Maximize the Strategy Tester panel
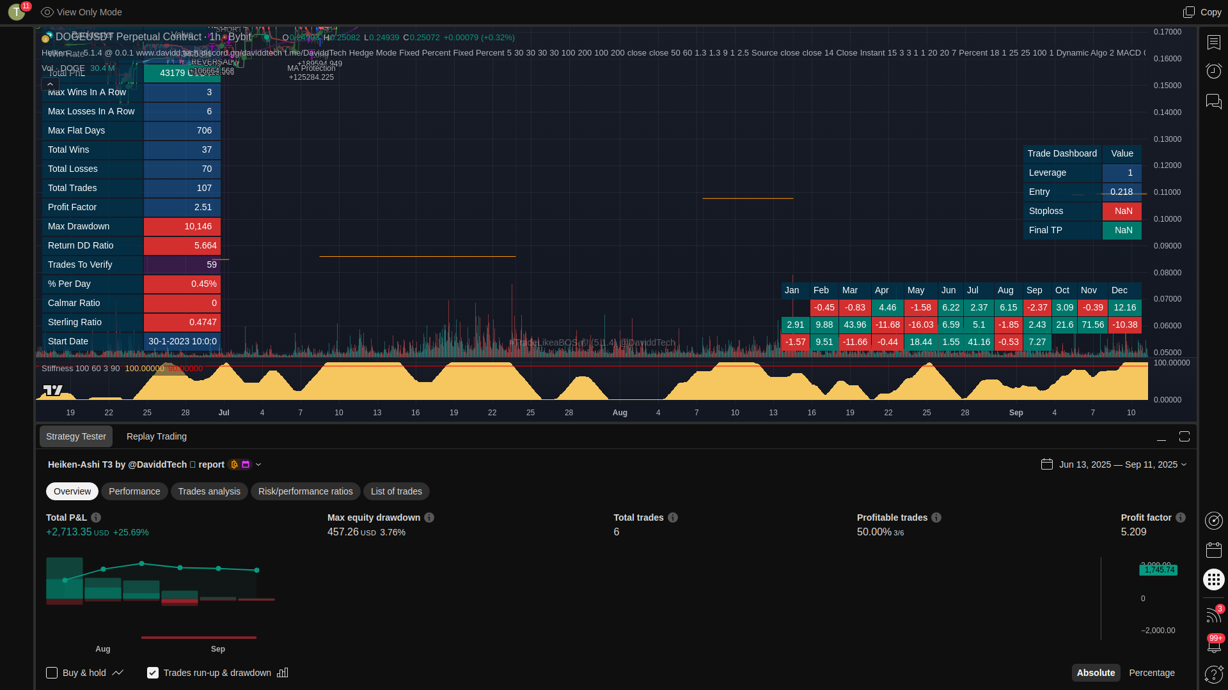This screenshot has width=1228, height=690. [1185, 436]
